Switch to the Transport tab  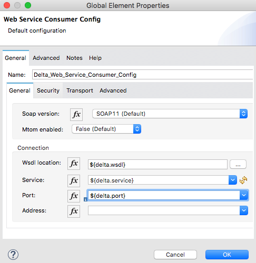80,90
